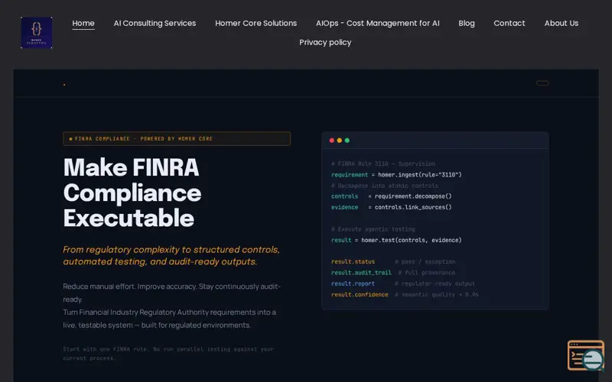Click homer.test(controls, evidence) code line
612x382 pixels.
tap(396, 240)
